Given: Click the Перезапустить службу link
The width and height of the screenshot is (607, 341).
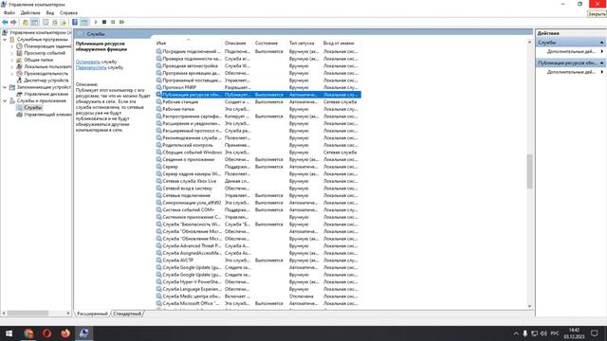Looking at the screenshot, I should (x=91, y=67).
